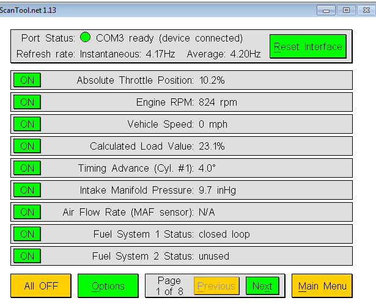Go to Next sensor page
Screen dimensions: 376x306
pyautogui.click(x=262, y=286)
